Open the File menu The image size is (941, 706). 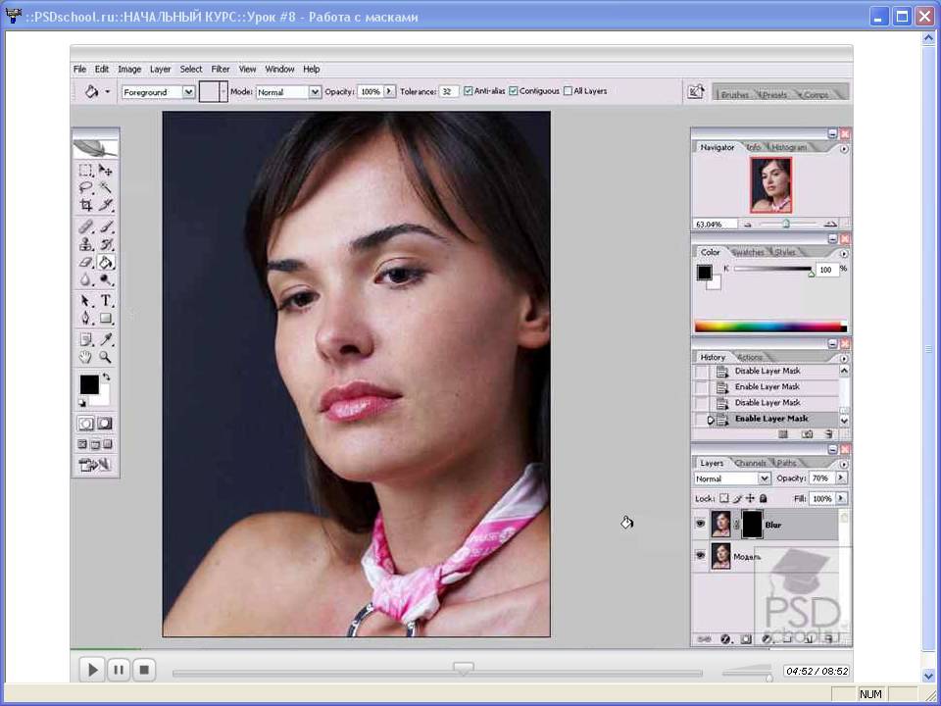pos(79,69)
